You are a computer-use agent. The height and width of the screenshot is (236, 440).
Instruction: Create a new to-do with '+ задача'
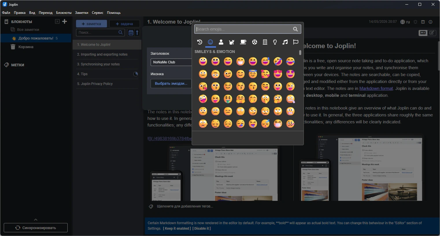point(124,24)
